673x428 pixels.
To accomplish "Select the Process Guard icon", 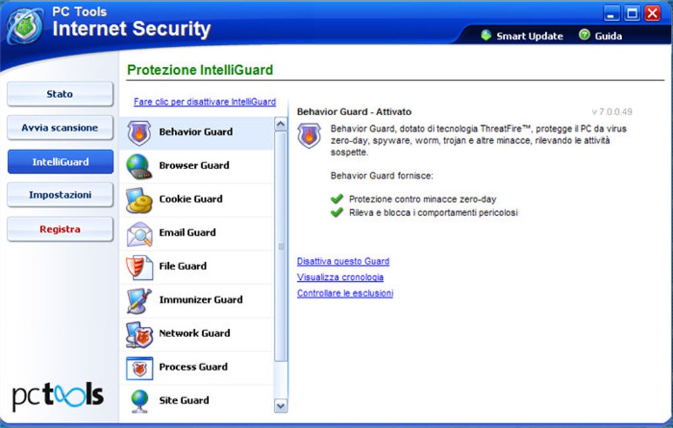I will coord(139,368).
